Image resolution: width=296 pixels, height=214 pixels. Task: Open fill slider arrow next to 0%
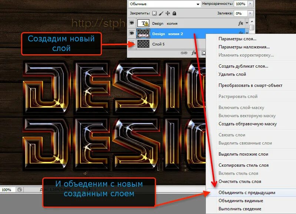click(250, 13)
